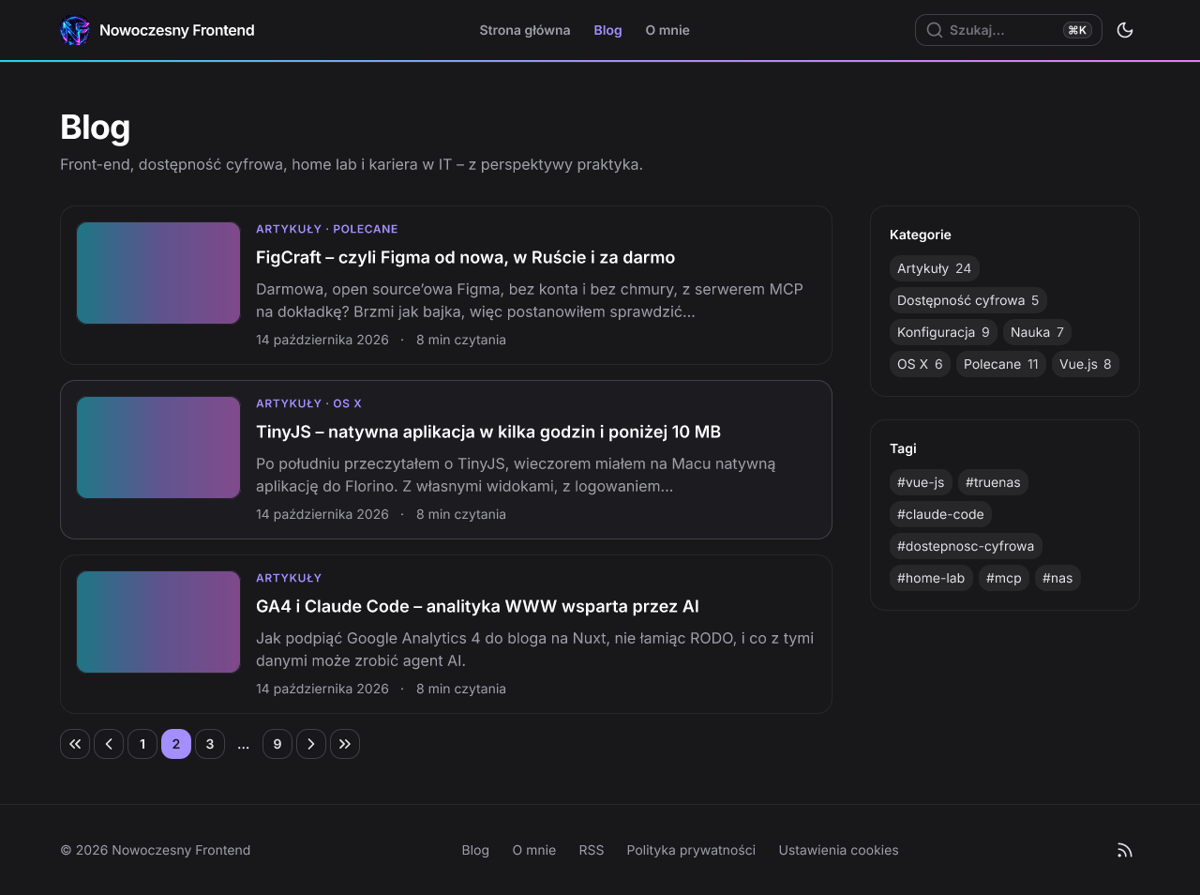This screenshot has width=1200, height=895.
Task: Select the #vue-js tag
Action: pos(921,482)
